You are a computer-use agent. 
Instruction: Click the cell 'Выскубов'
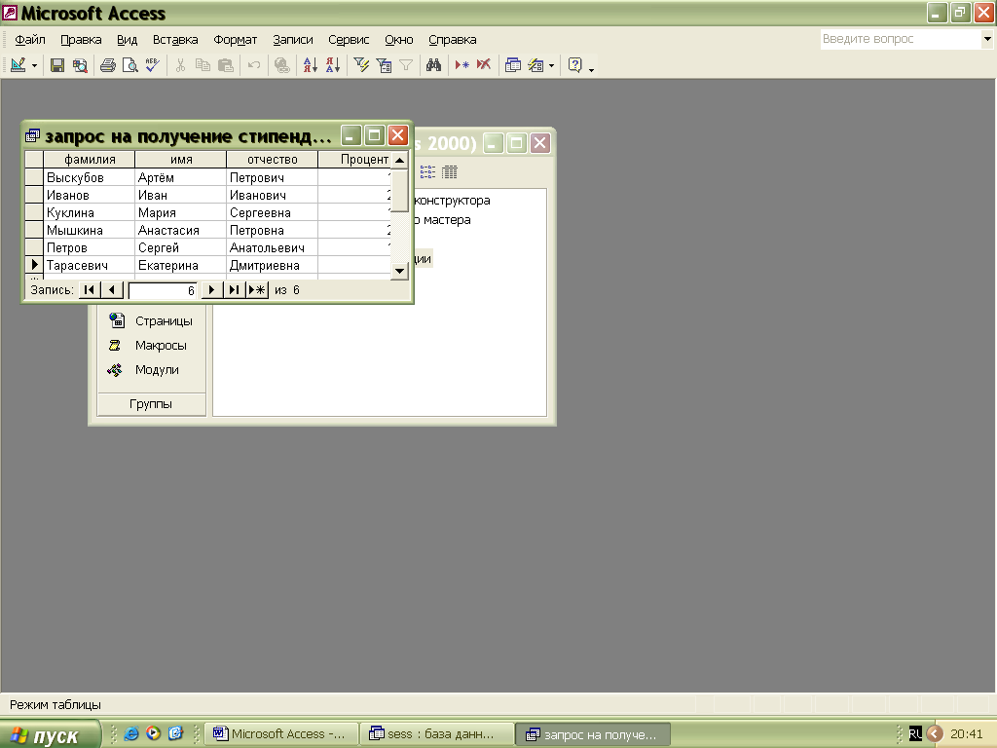pyautogui.click(x=89, y=177)
